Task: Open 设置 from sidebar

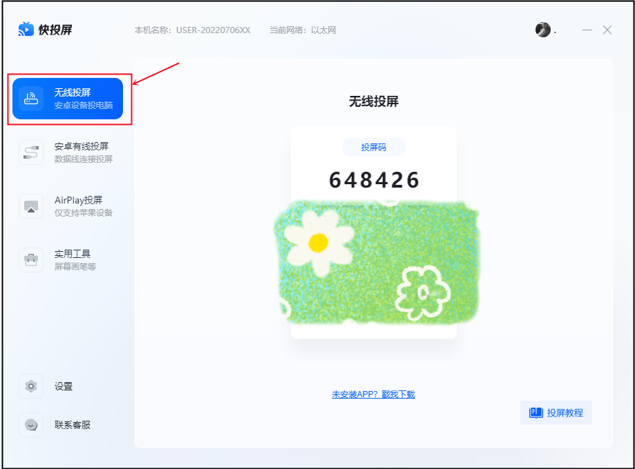Action: click(x=68, y=386)
